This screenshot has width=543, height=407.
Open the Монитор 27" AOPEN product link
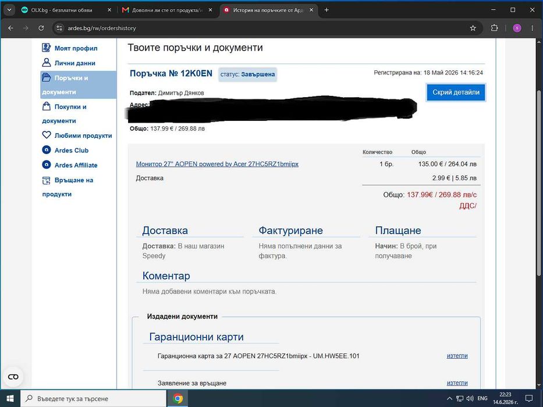217,164
